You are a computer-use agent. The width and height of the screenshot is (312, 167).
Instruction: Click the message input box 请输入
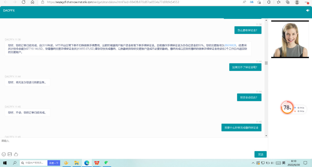coord(133,144)
